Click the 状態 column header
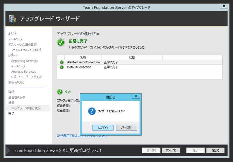 point(132,58)
